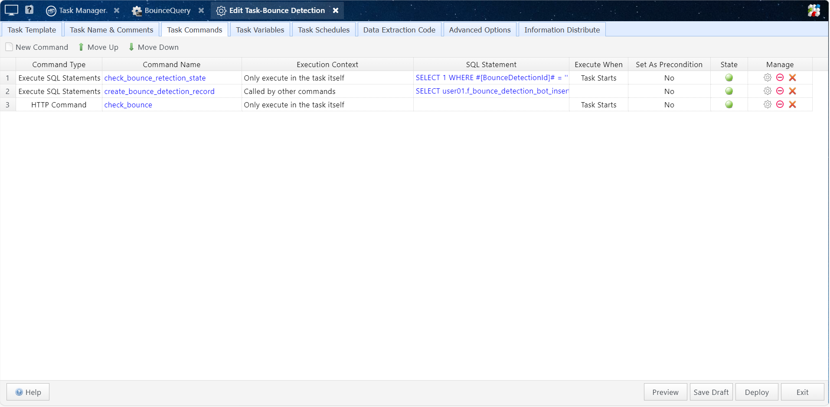Open the create_bounce_detection_record command link
Screen dimensions: 830x407
(159, 91)
